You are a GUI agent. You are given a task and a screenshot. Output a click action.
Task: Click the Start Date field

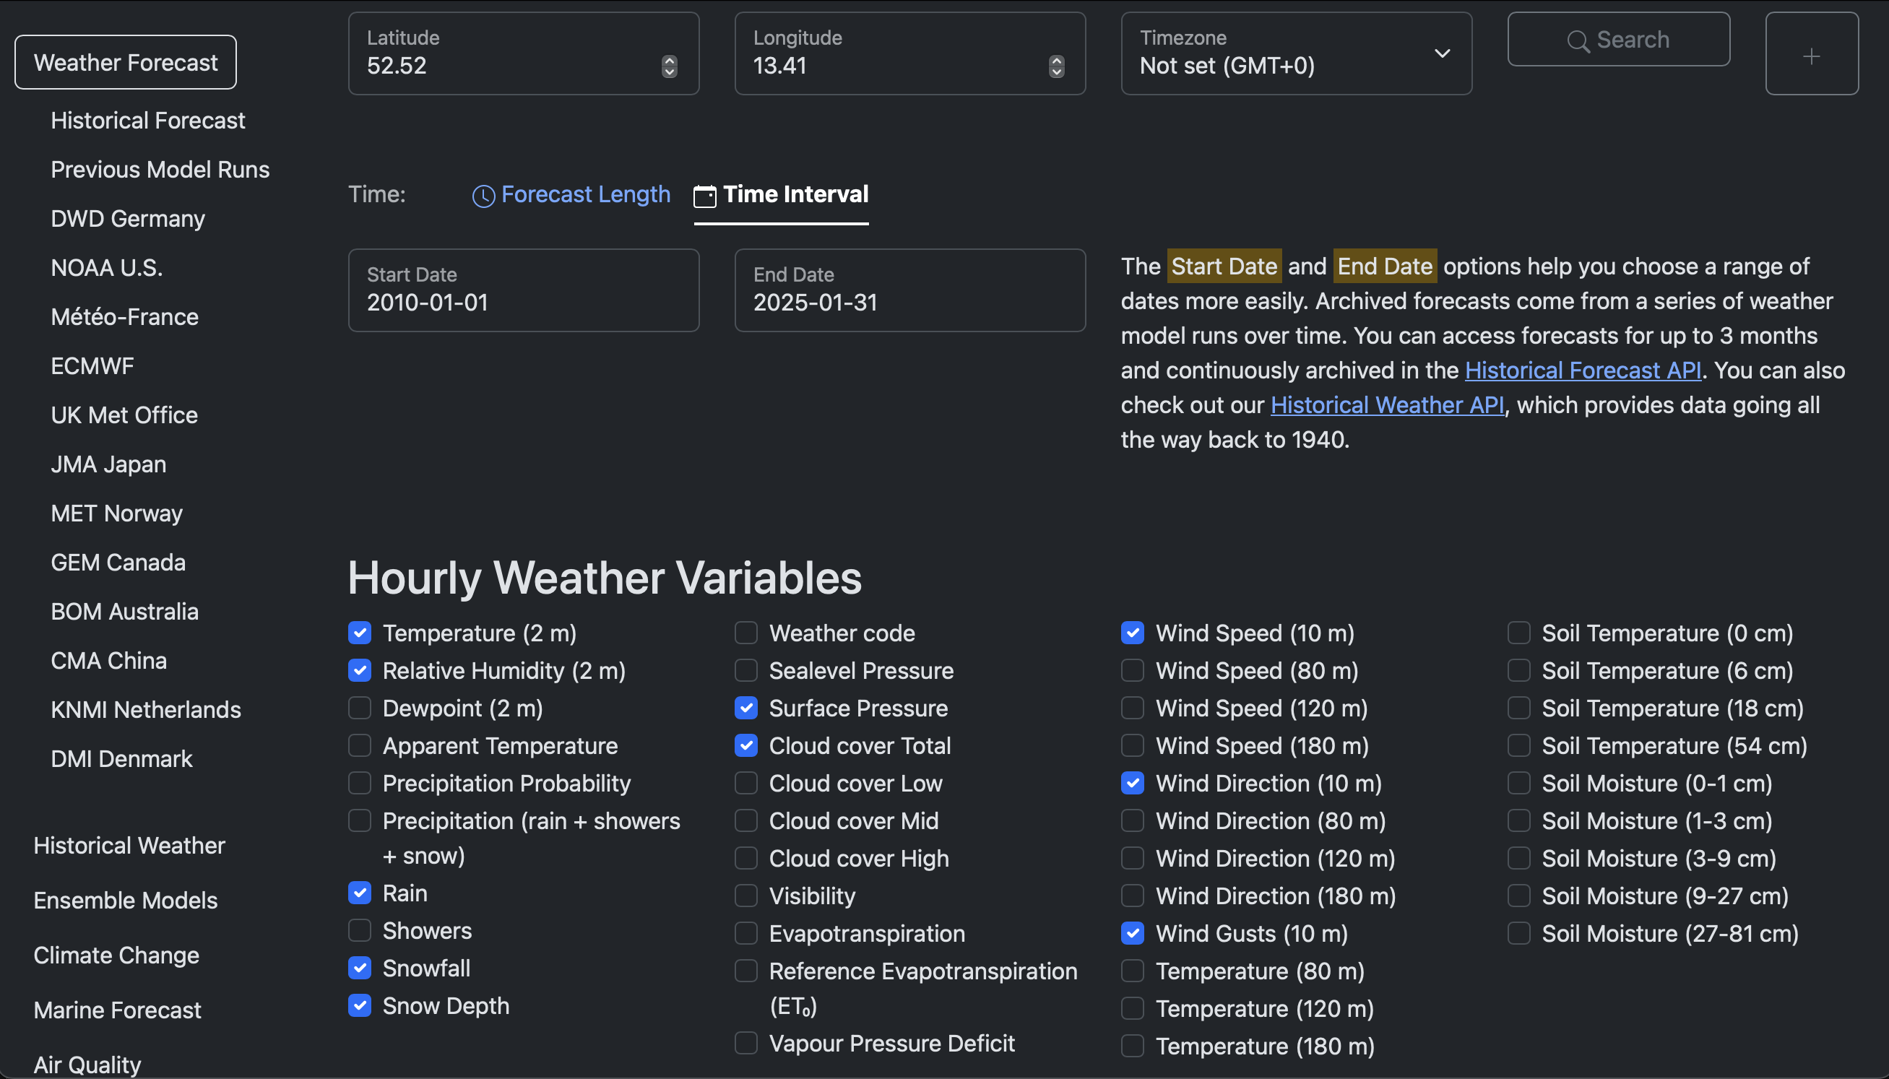point(524,290)
